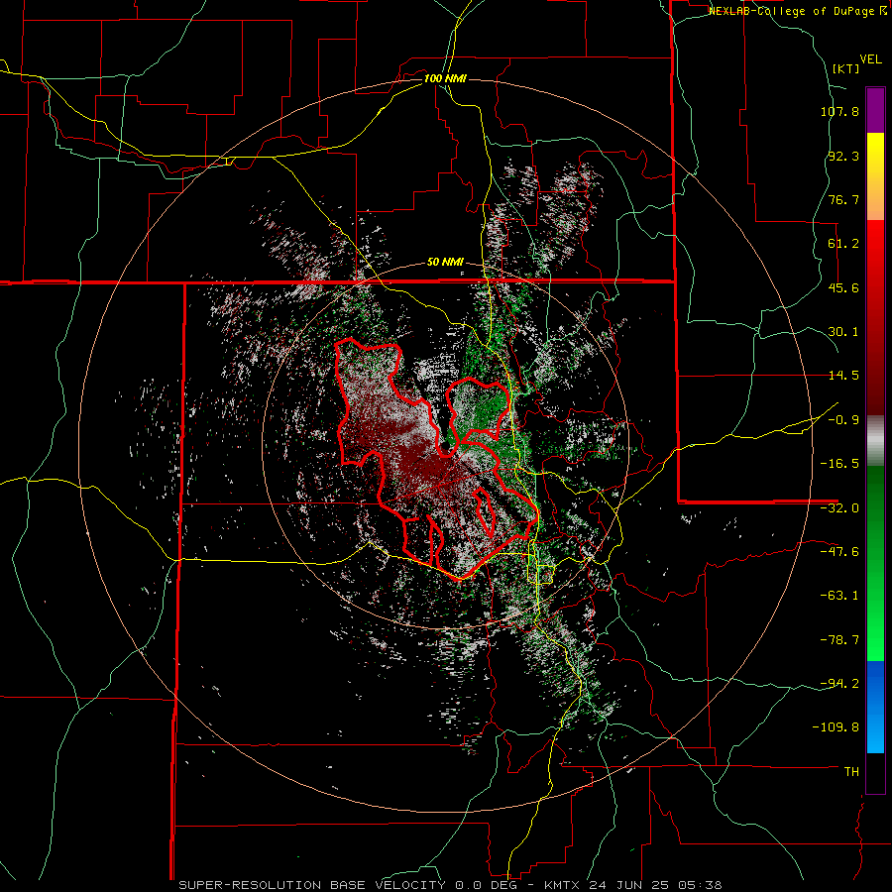Select the -63.1 legend value
The image size is (892, 892).
[x=839, y=596]
